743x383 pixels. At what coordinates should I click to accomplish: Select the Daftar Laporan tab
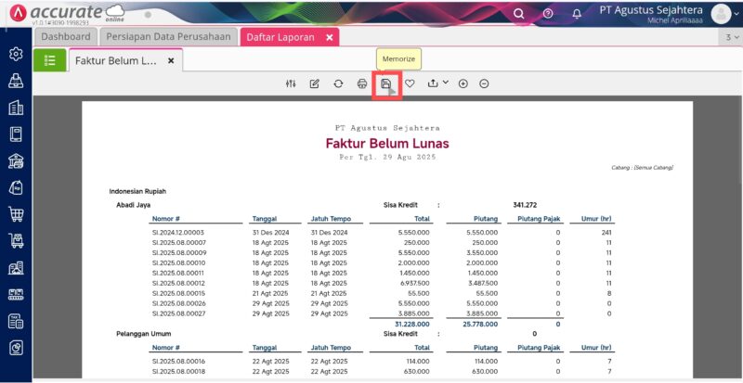[280, 37]
